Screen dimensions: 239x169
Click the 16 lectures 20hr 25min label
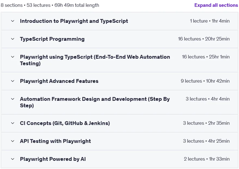[204, 39]
